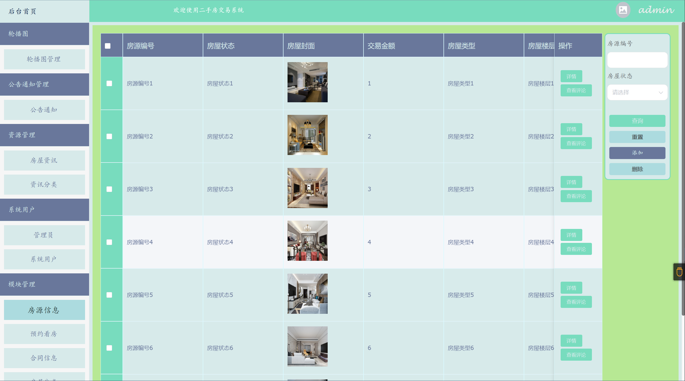
Task: Open 查看评论 for 房源编号5 row
Action: click(x=576, y=302)
